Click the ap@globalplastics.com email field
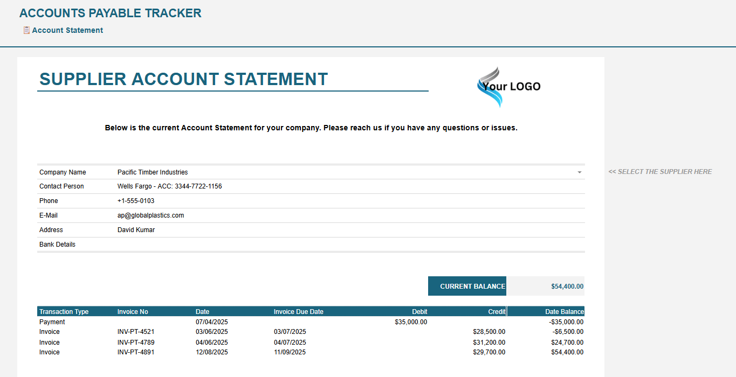This screenshot has height=377, width=736. [x=151, y=215]
